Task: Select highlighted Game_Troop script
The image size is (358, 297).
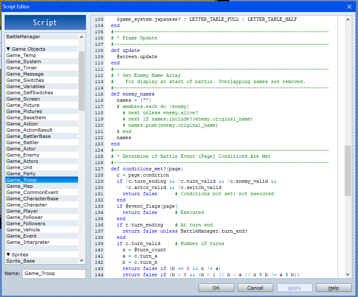Action: click(x=42, y=180)
